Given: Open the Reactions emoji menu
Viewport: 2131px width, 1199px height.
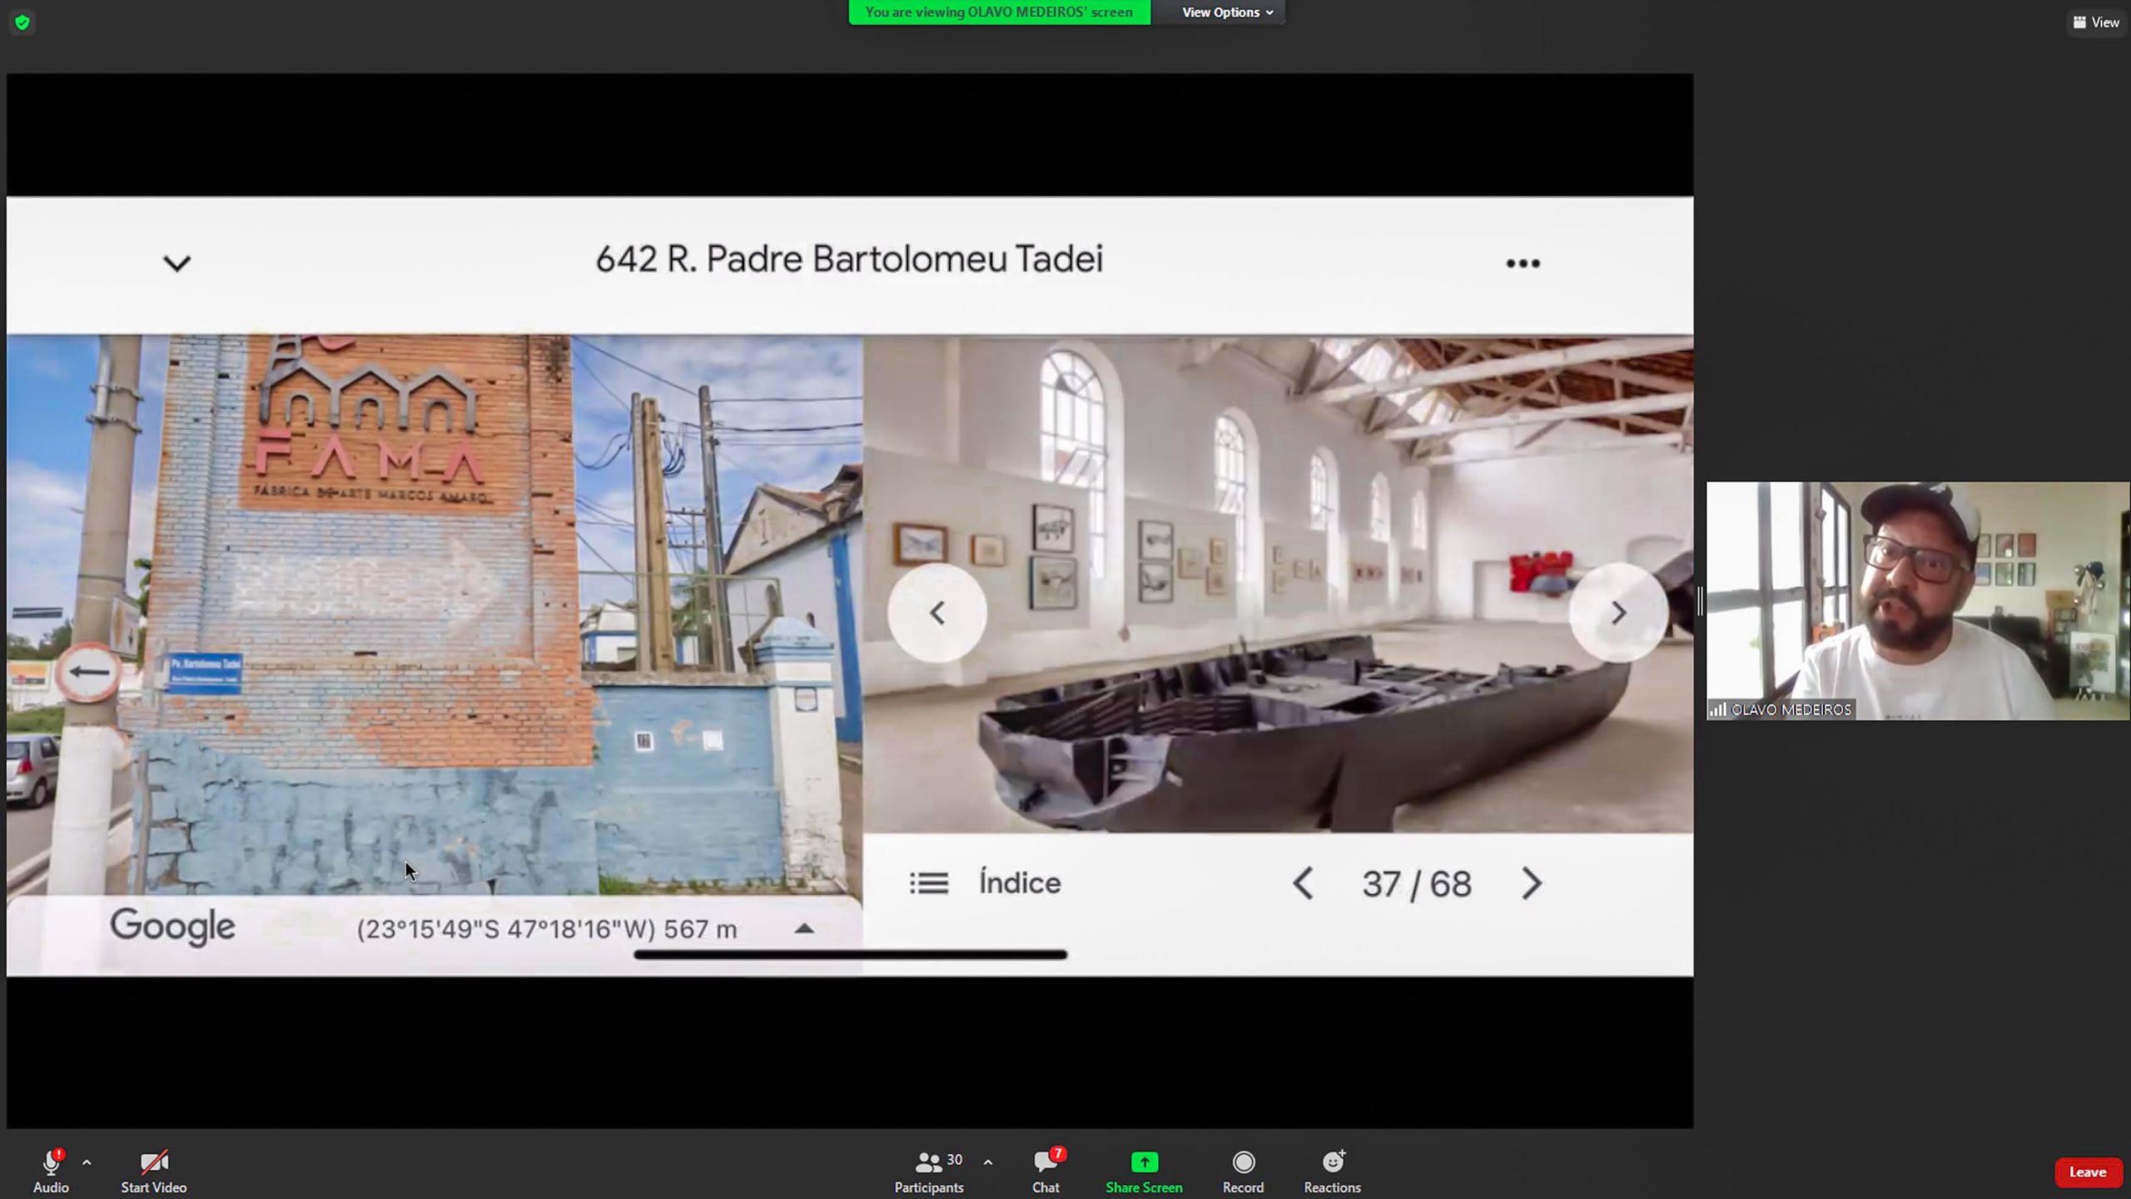Looking at the screenshot, I should click(1332, 1162).
